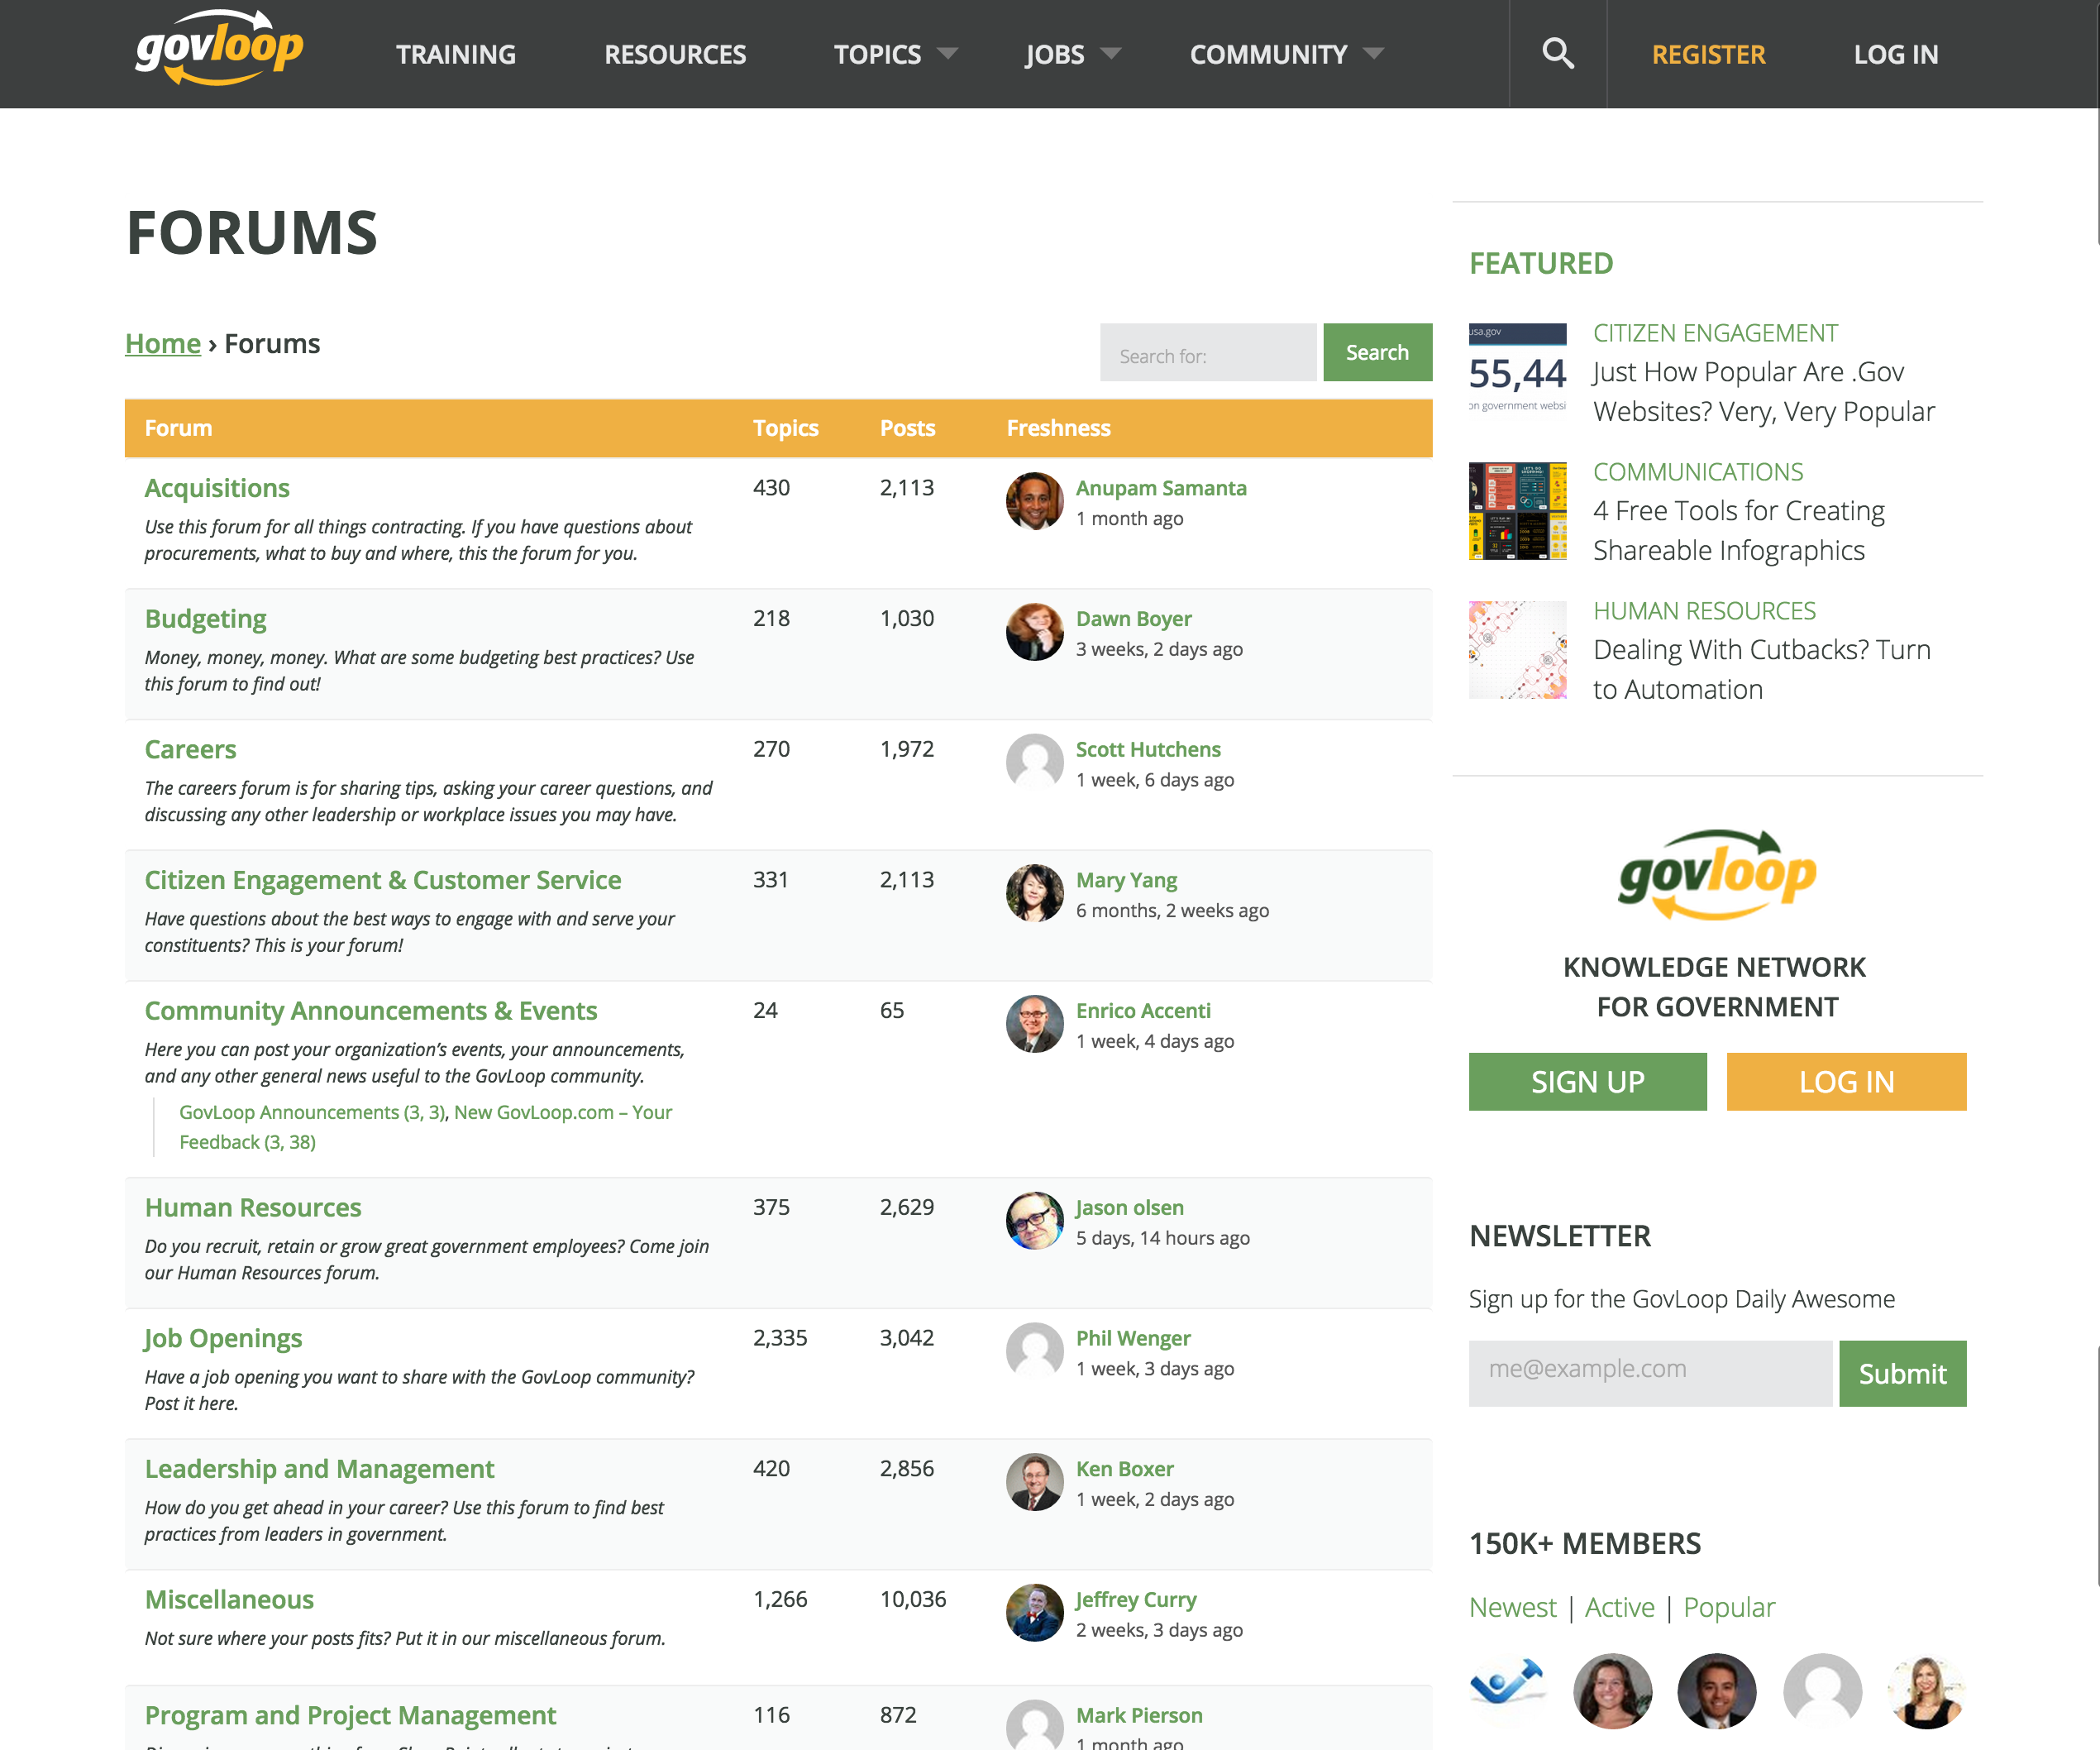Click Mark Pierson's default avatar
Image resolution: width=2100 pixels, height=1750 pixels.
(1034, 1725)
